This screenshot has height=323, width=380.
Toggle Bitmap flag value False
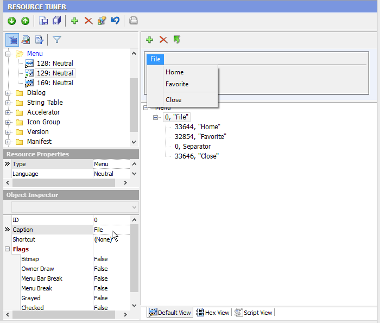pos(111,259)
